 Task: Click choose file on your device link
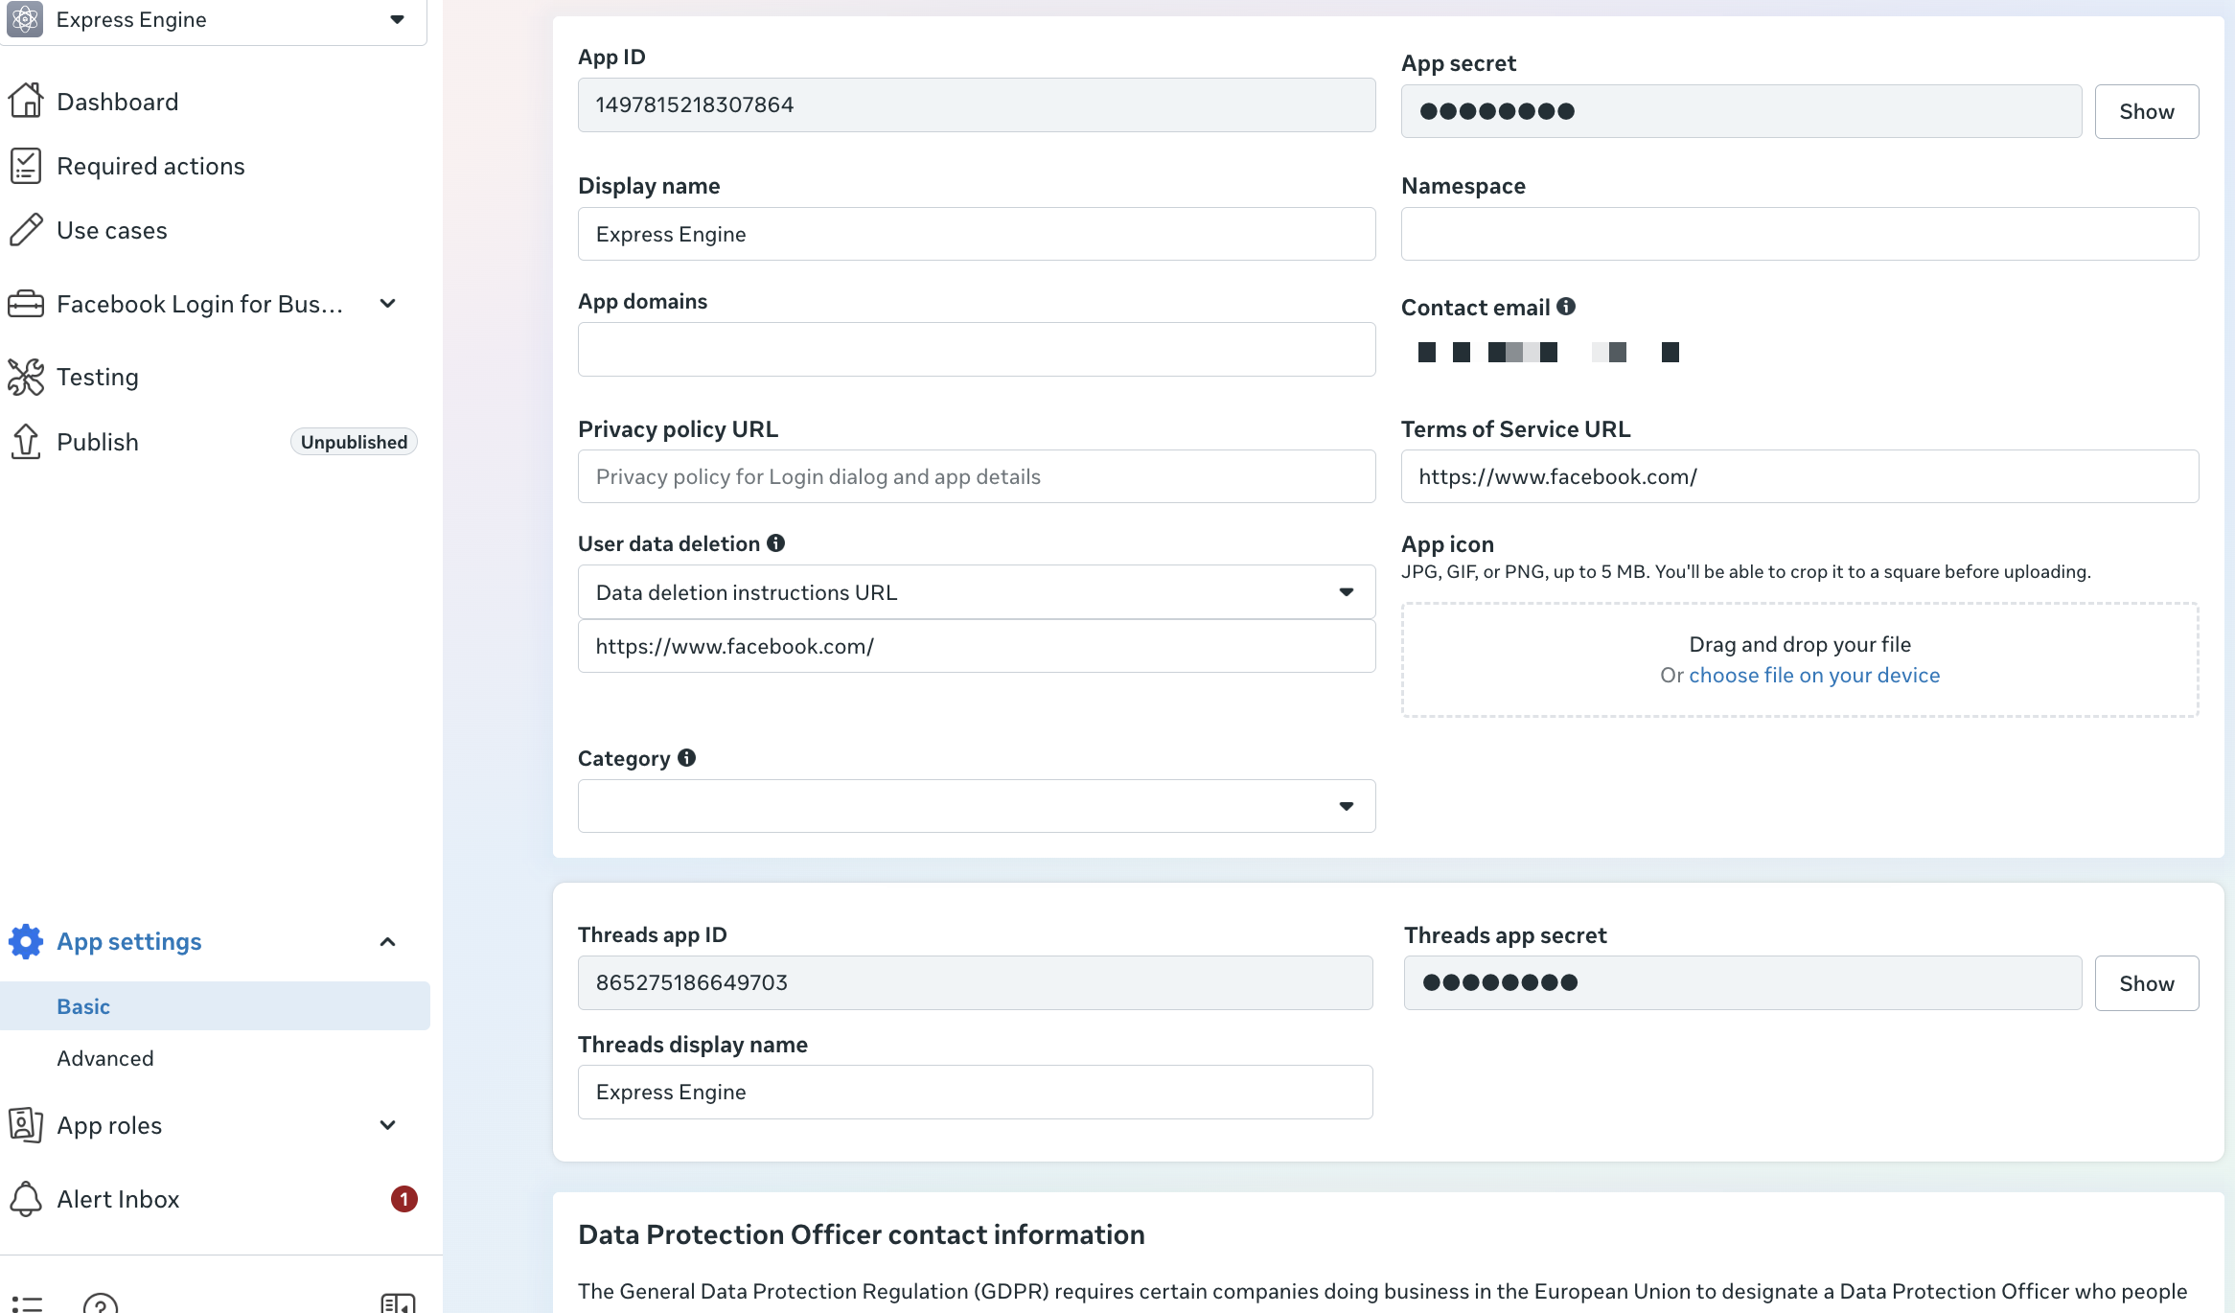pyautogui.click(x=1814, y=675)
